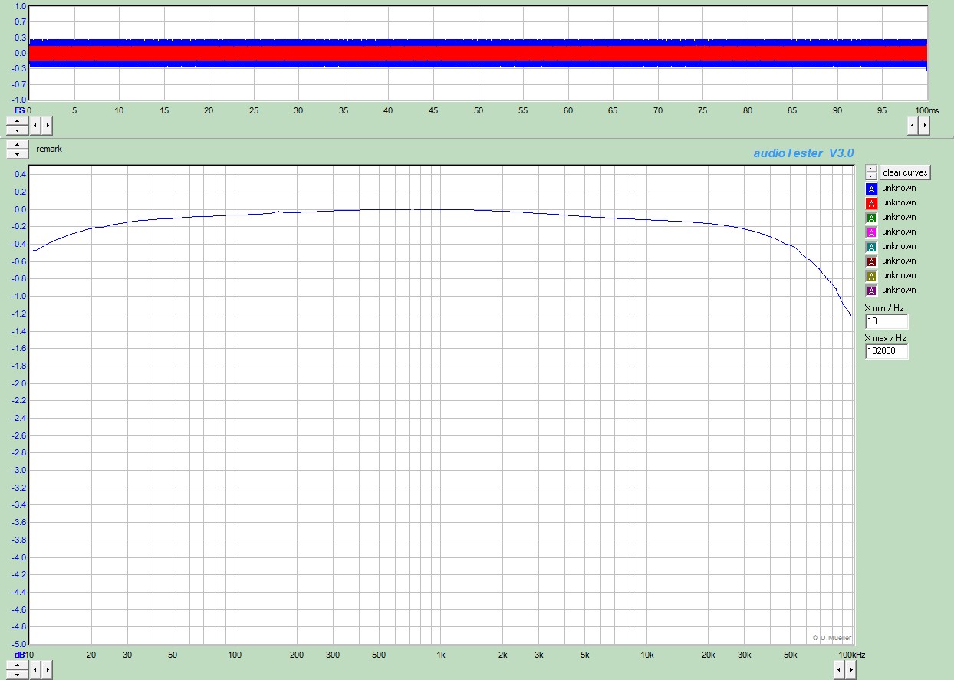
Task: Toggle the olive curve A button
Action: pos(871,276)
